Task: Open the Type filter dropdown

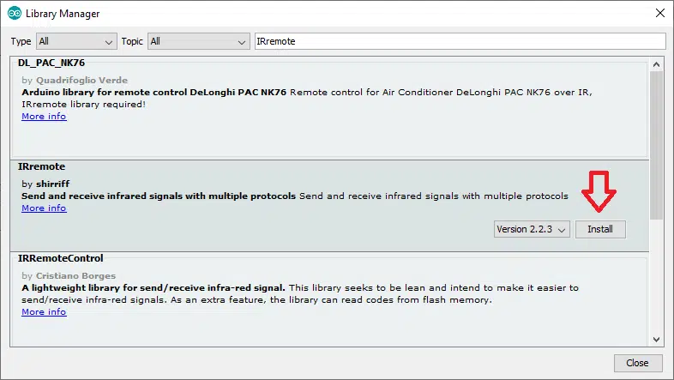Action: click(x=76, y=41)
